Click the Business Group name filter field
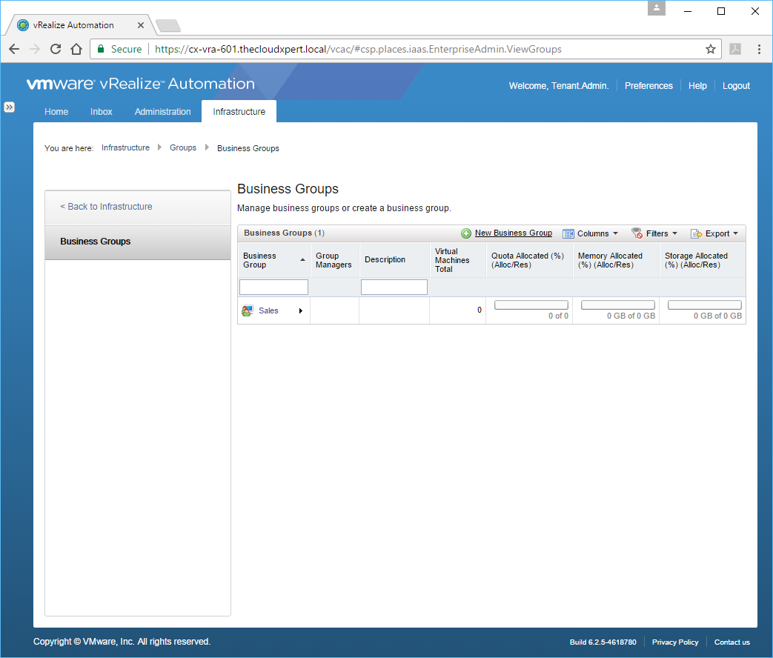 [x=273, y=287]
